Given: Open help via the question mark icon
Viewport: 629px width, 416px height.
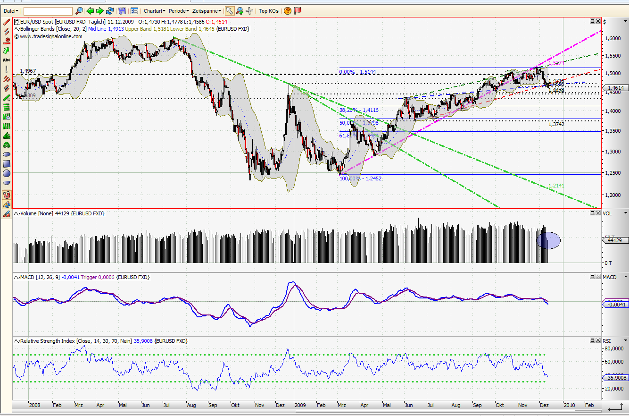Looking at the screenshot, I should (287, 10).
